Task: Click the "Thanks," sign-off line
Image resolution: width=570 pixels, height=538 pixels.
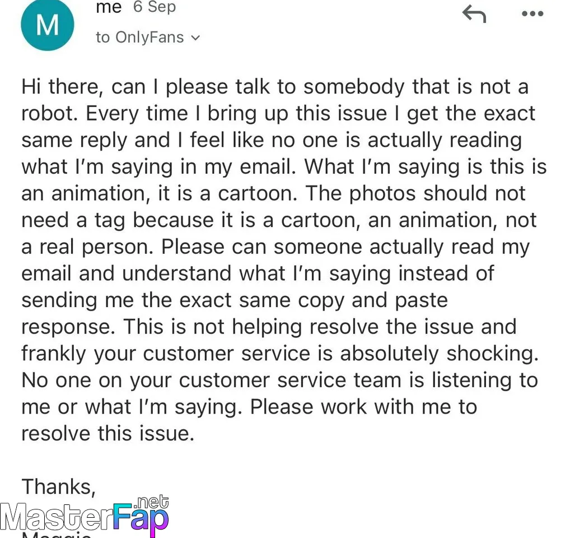Action: [x=58, y=486]
